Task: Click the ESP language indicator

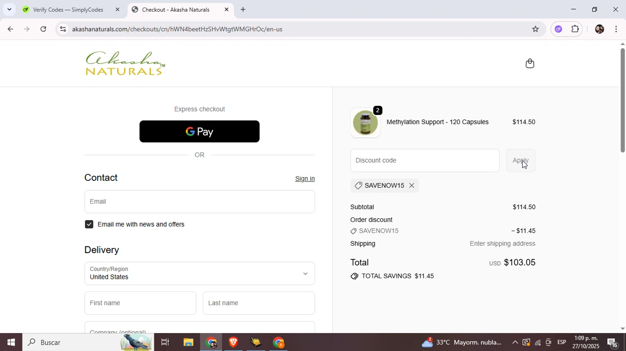Action: click(562, 342)
